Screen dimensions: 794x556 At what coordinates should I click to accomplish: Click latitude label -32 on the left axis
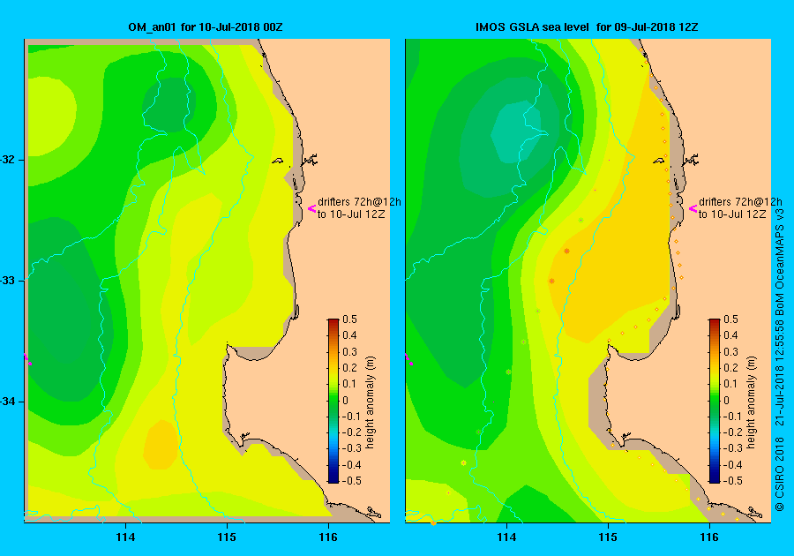pyautogui.click(x=7, y=160)
